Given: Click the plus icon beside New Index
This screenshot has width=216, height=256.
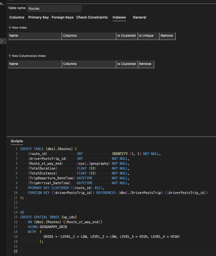Looking at the screenshot, I should (10, 28).
